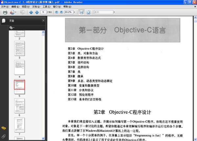Click document scrollbar up arrow

click(x=195, y=18)
